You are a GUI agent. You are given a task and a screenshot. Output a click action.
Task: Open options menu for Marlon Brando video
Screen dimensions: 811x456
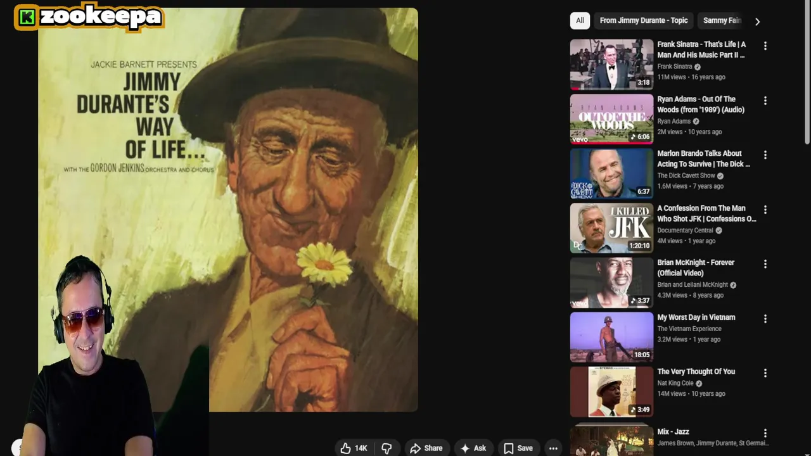point(765,155)
